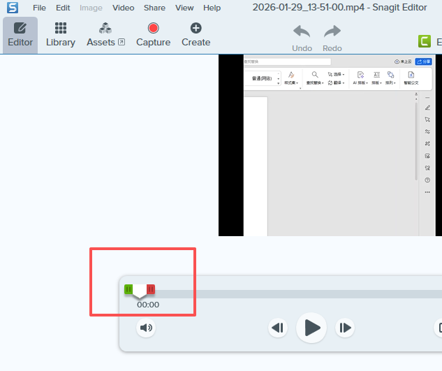The image size is (442, 371).
Task: Undo the last action
Action: tap(302, 38)
